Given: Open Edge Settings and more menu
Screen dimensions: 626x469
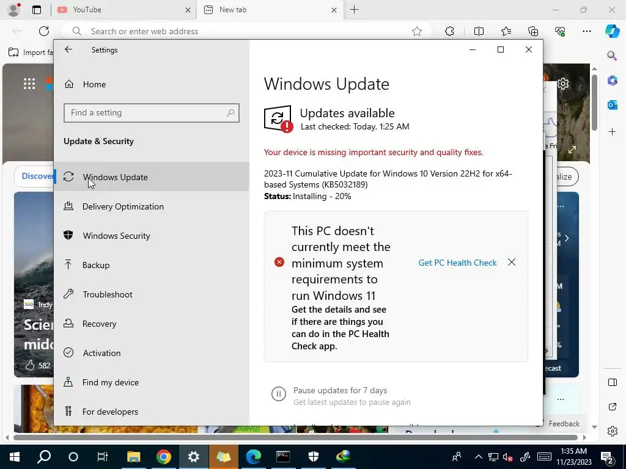Looking at the screenshot, I should tap(586, 31).
